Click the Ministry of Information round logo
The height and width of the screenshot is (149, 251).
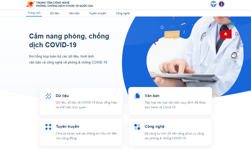pos(213,4)
